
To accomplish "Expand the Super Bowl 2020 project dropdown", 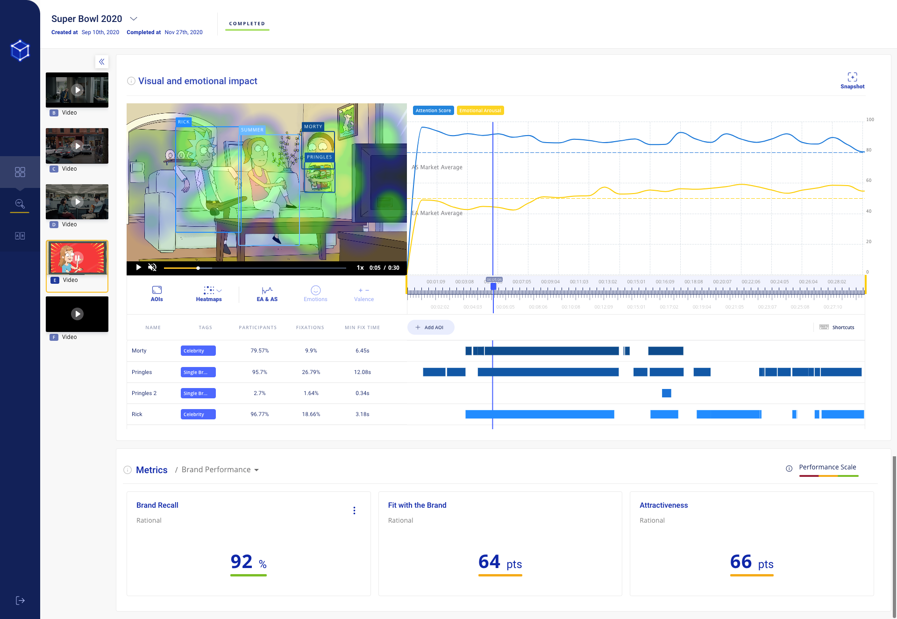I will 134,19.
